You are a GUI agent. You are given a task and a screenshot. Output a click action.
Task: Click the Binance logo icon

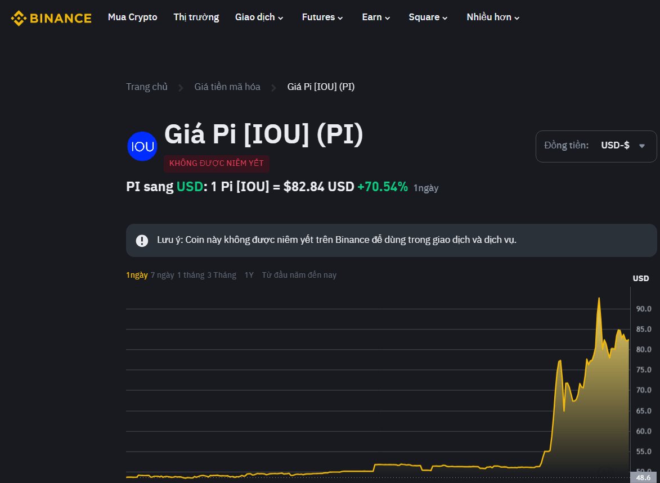(18, 18)
